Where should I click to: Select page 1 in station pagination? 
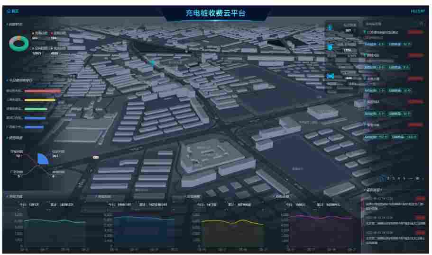(x=382, y=178)
